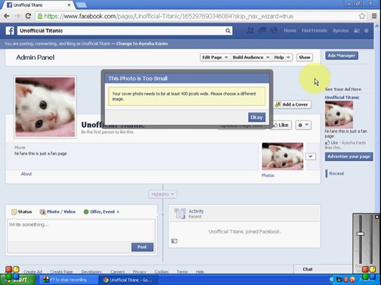This screenshot has height=285, width=381.
Task: Open Cookies footer link
Action: click(x=162, y=272)
